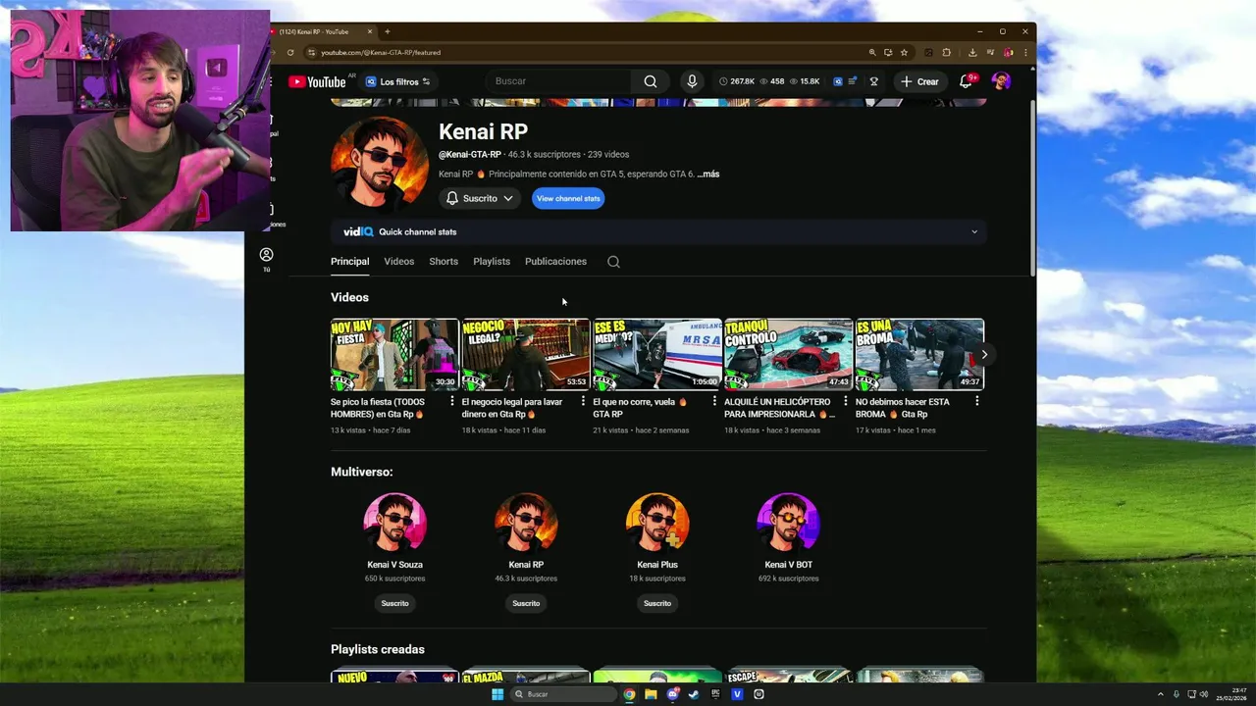
Task: Open Epic Games launcher from taskbar
Action: tap(715, 694)
